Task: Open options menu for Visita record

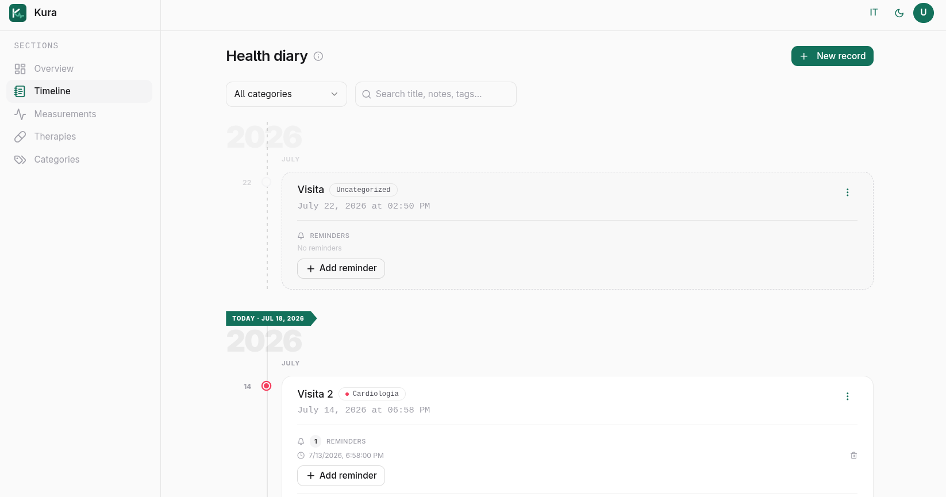Action: (x=847, y=192)
